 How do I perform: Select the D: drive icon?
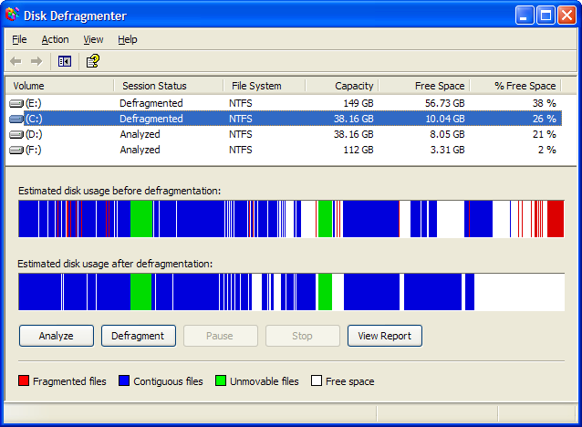tap(16, 134)
